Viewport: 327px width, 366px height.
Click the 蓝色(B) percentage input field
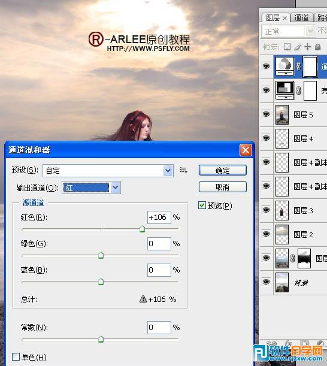coord(159,270)
